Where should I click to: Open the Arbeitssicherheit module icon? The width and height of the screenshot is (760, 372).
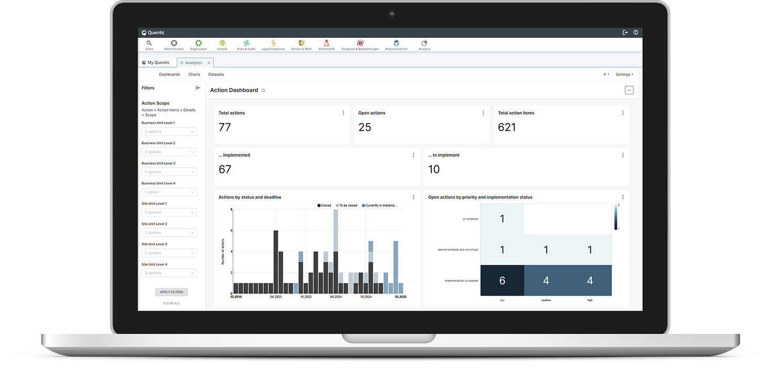[396, 43]
